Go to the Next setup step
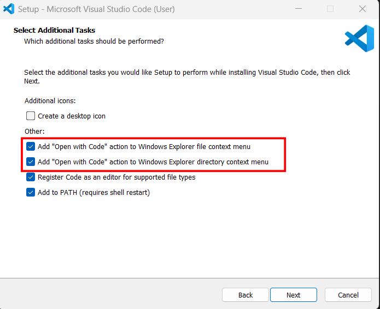This screenshot has width=380, height=309. (x=294, y=295)
